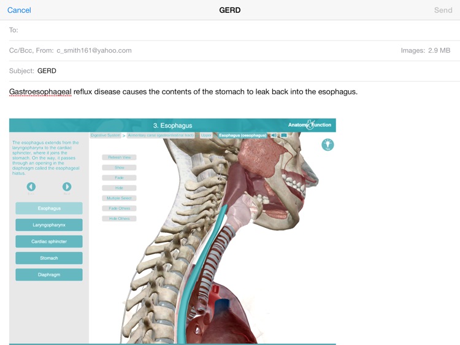Viewport: 460px width, 345px height.
Task: Open the Esophagus (oesophagus) breadcrumb
Action: click(x=243, y=135)
